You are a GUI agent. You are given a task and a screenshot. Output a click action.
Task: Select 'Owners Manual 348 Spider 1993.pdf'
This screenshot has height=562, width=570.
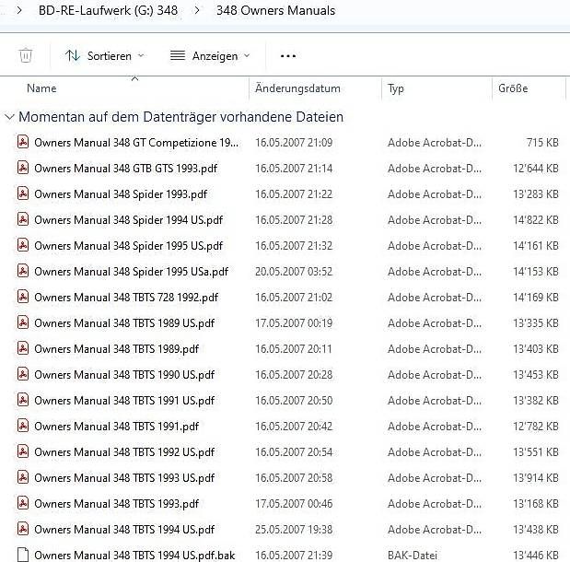tap(121, 194)
